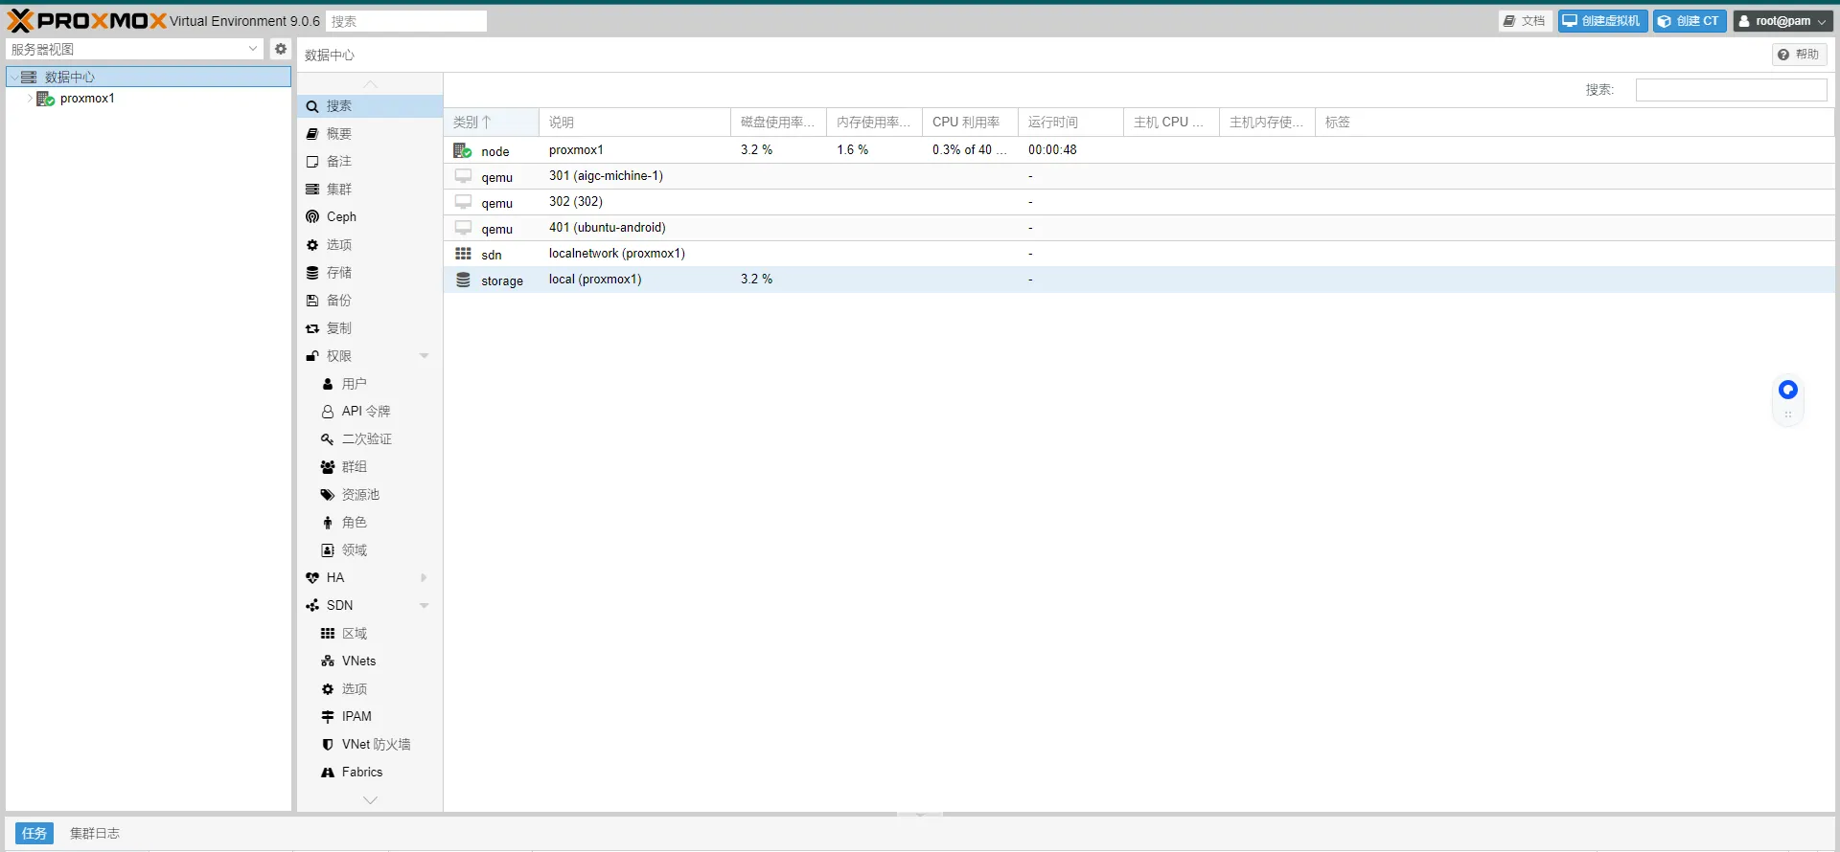Viewport: 1840px width, 852px height.
Task: Click the qemu monitor icon for VM 401
Action: click(x=463, y=228)
